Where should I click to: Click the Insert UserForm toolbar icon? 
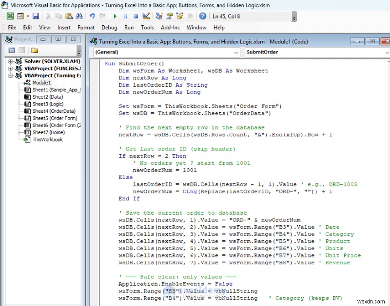(x=20, y=16)
